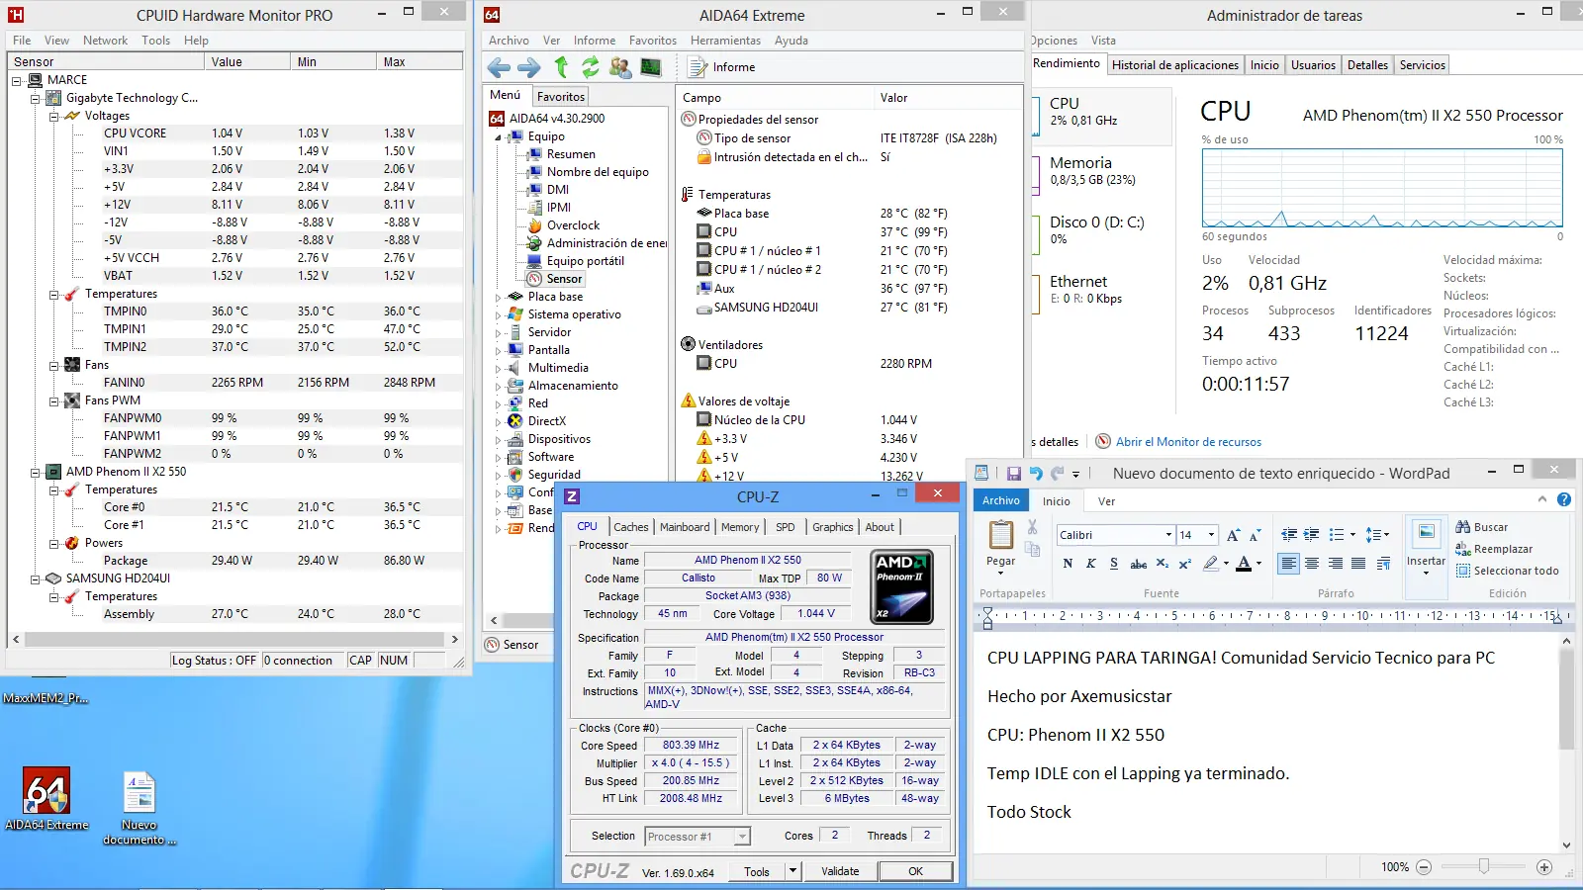
Task: Toggle strikethrough in WordPad
Action: [1139, 563]
